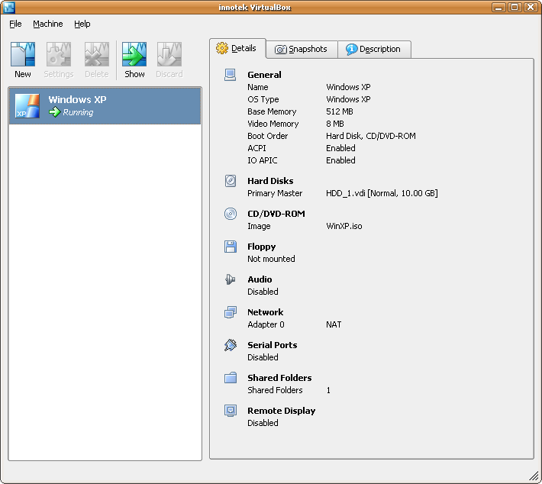Click the Windows XP OS icon in VM list
Image resolution: width=542 pixels, height=484 pixels.
pyautogui.click(x=27, y=106)
